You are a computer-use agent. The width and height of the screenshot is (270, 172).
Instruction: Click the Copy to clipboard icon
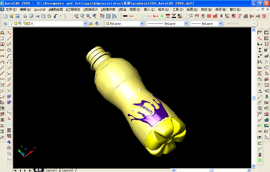tap(43, 16)
